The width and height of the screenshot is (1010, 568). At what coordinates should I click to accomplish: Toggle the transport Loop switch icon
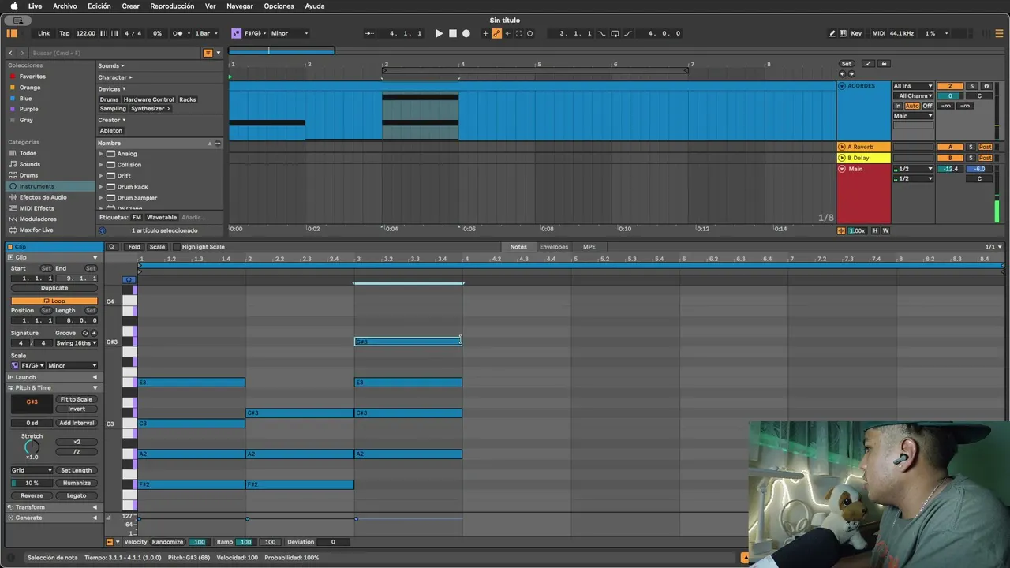pyautogui.click(x=615, y=33)
